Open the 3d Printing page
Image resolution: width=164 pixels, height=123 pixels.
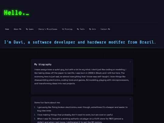pyautogui.click(x=67, y=29)
